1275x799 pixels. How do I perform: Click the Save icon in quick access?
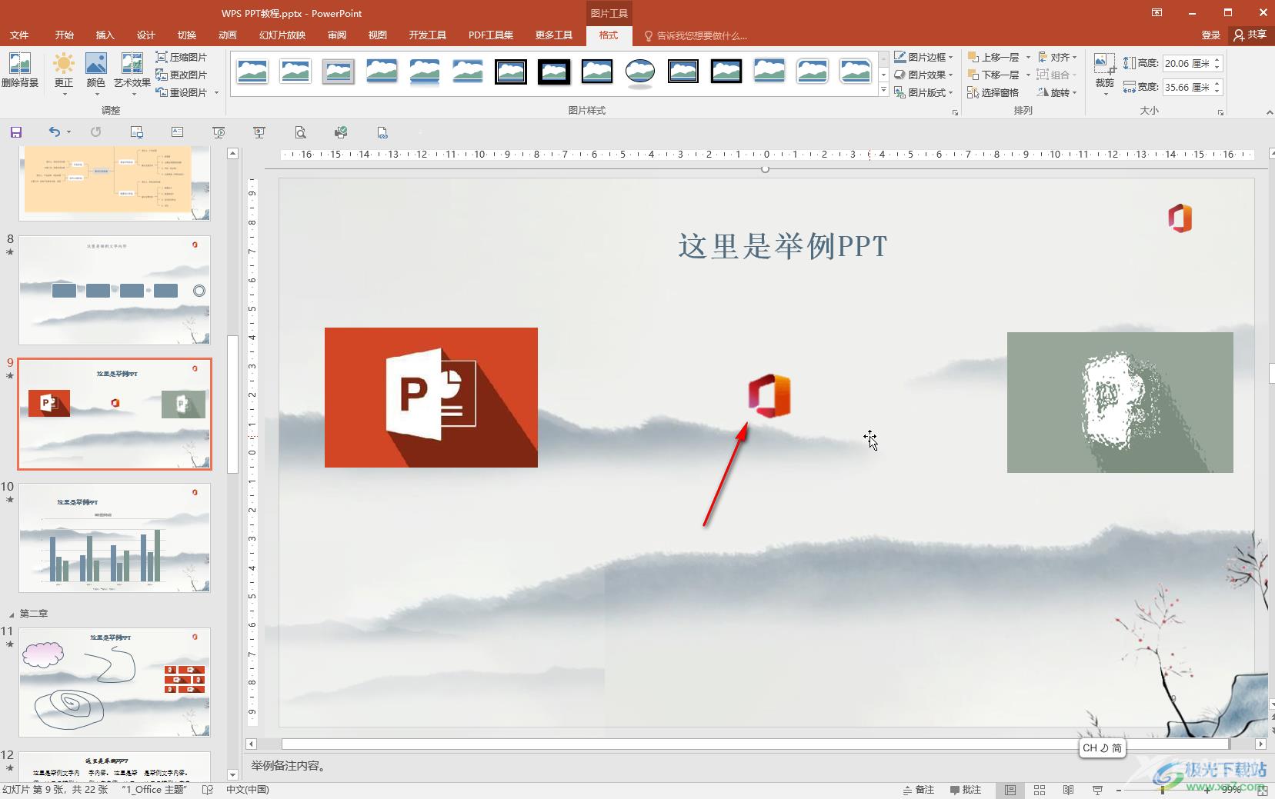point(16,132)
